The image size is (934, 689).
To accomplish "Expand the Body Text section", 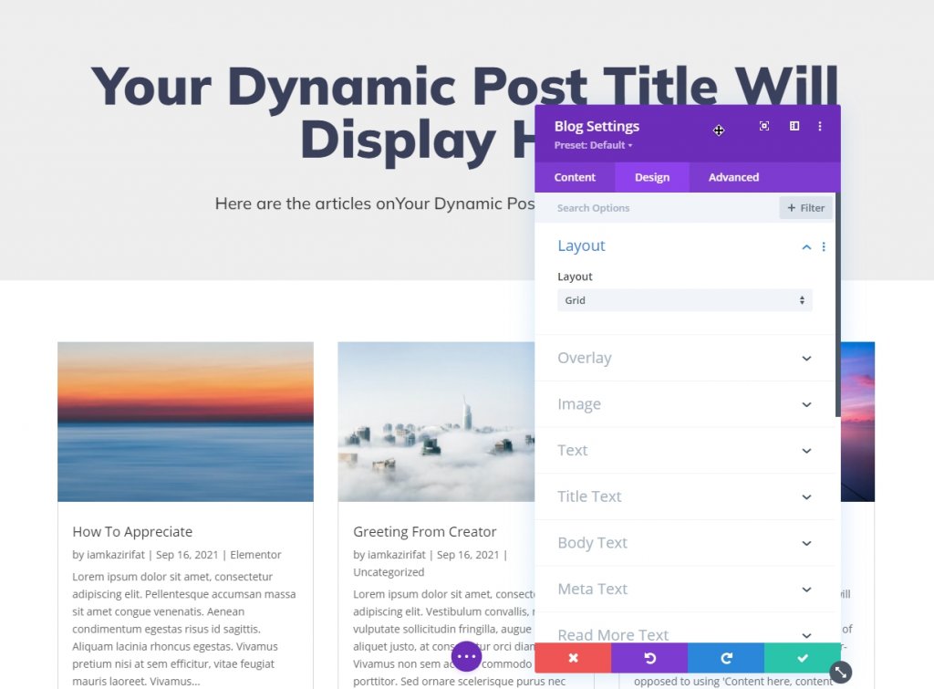I will (685, 543).
